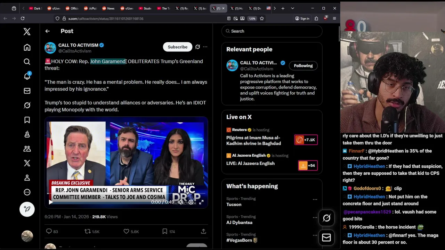The height and width of the screenshot is (250, 445).
Task: Click the +54 listeners badge
Action: [x=307, y=166]
